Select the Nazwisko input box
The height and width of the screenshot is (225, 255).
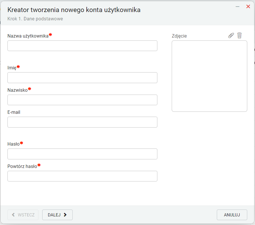click(82, 100)
